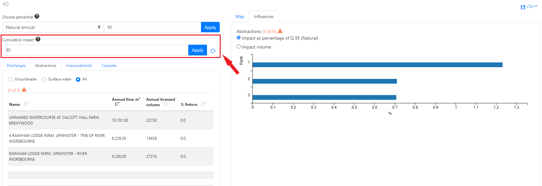Image resolution: width=542 pixels, height=186 pixels.
Task: Sort by Annual licensed volume icon
Action: point(166,104)
